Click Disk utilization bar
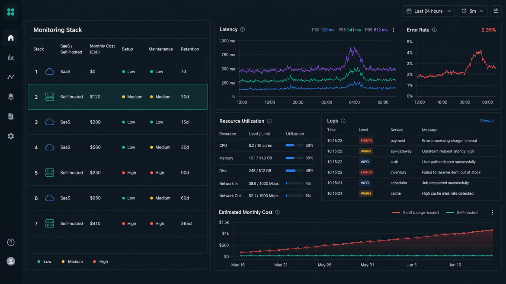 point(294,170)
